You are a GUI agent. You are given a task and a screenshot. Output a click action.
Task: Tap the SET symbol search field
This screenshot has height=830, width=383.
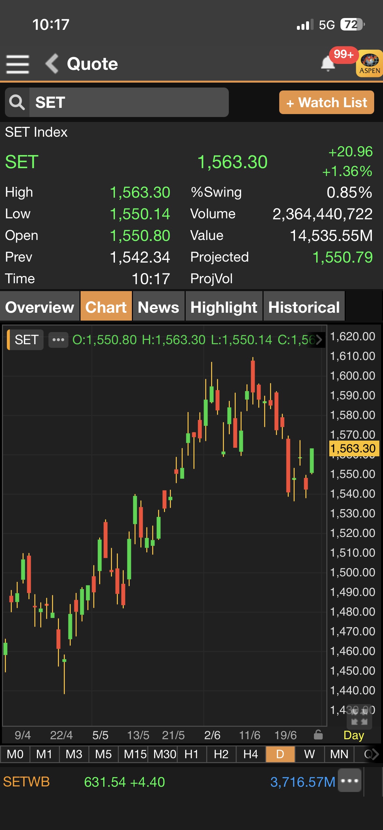tap(129, 102)
